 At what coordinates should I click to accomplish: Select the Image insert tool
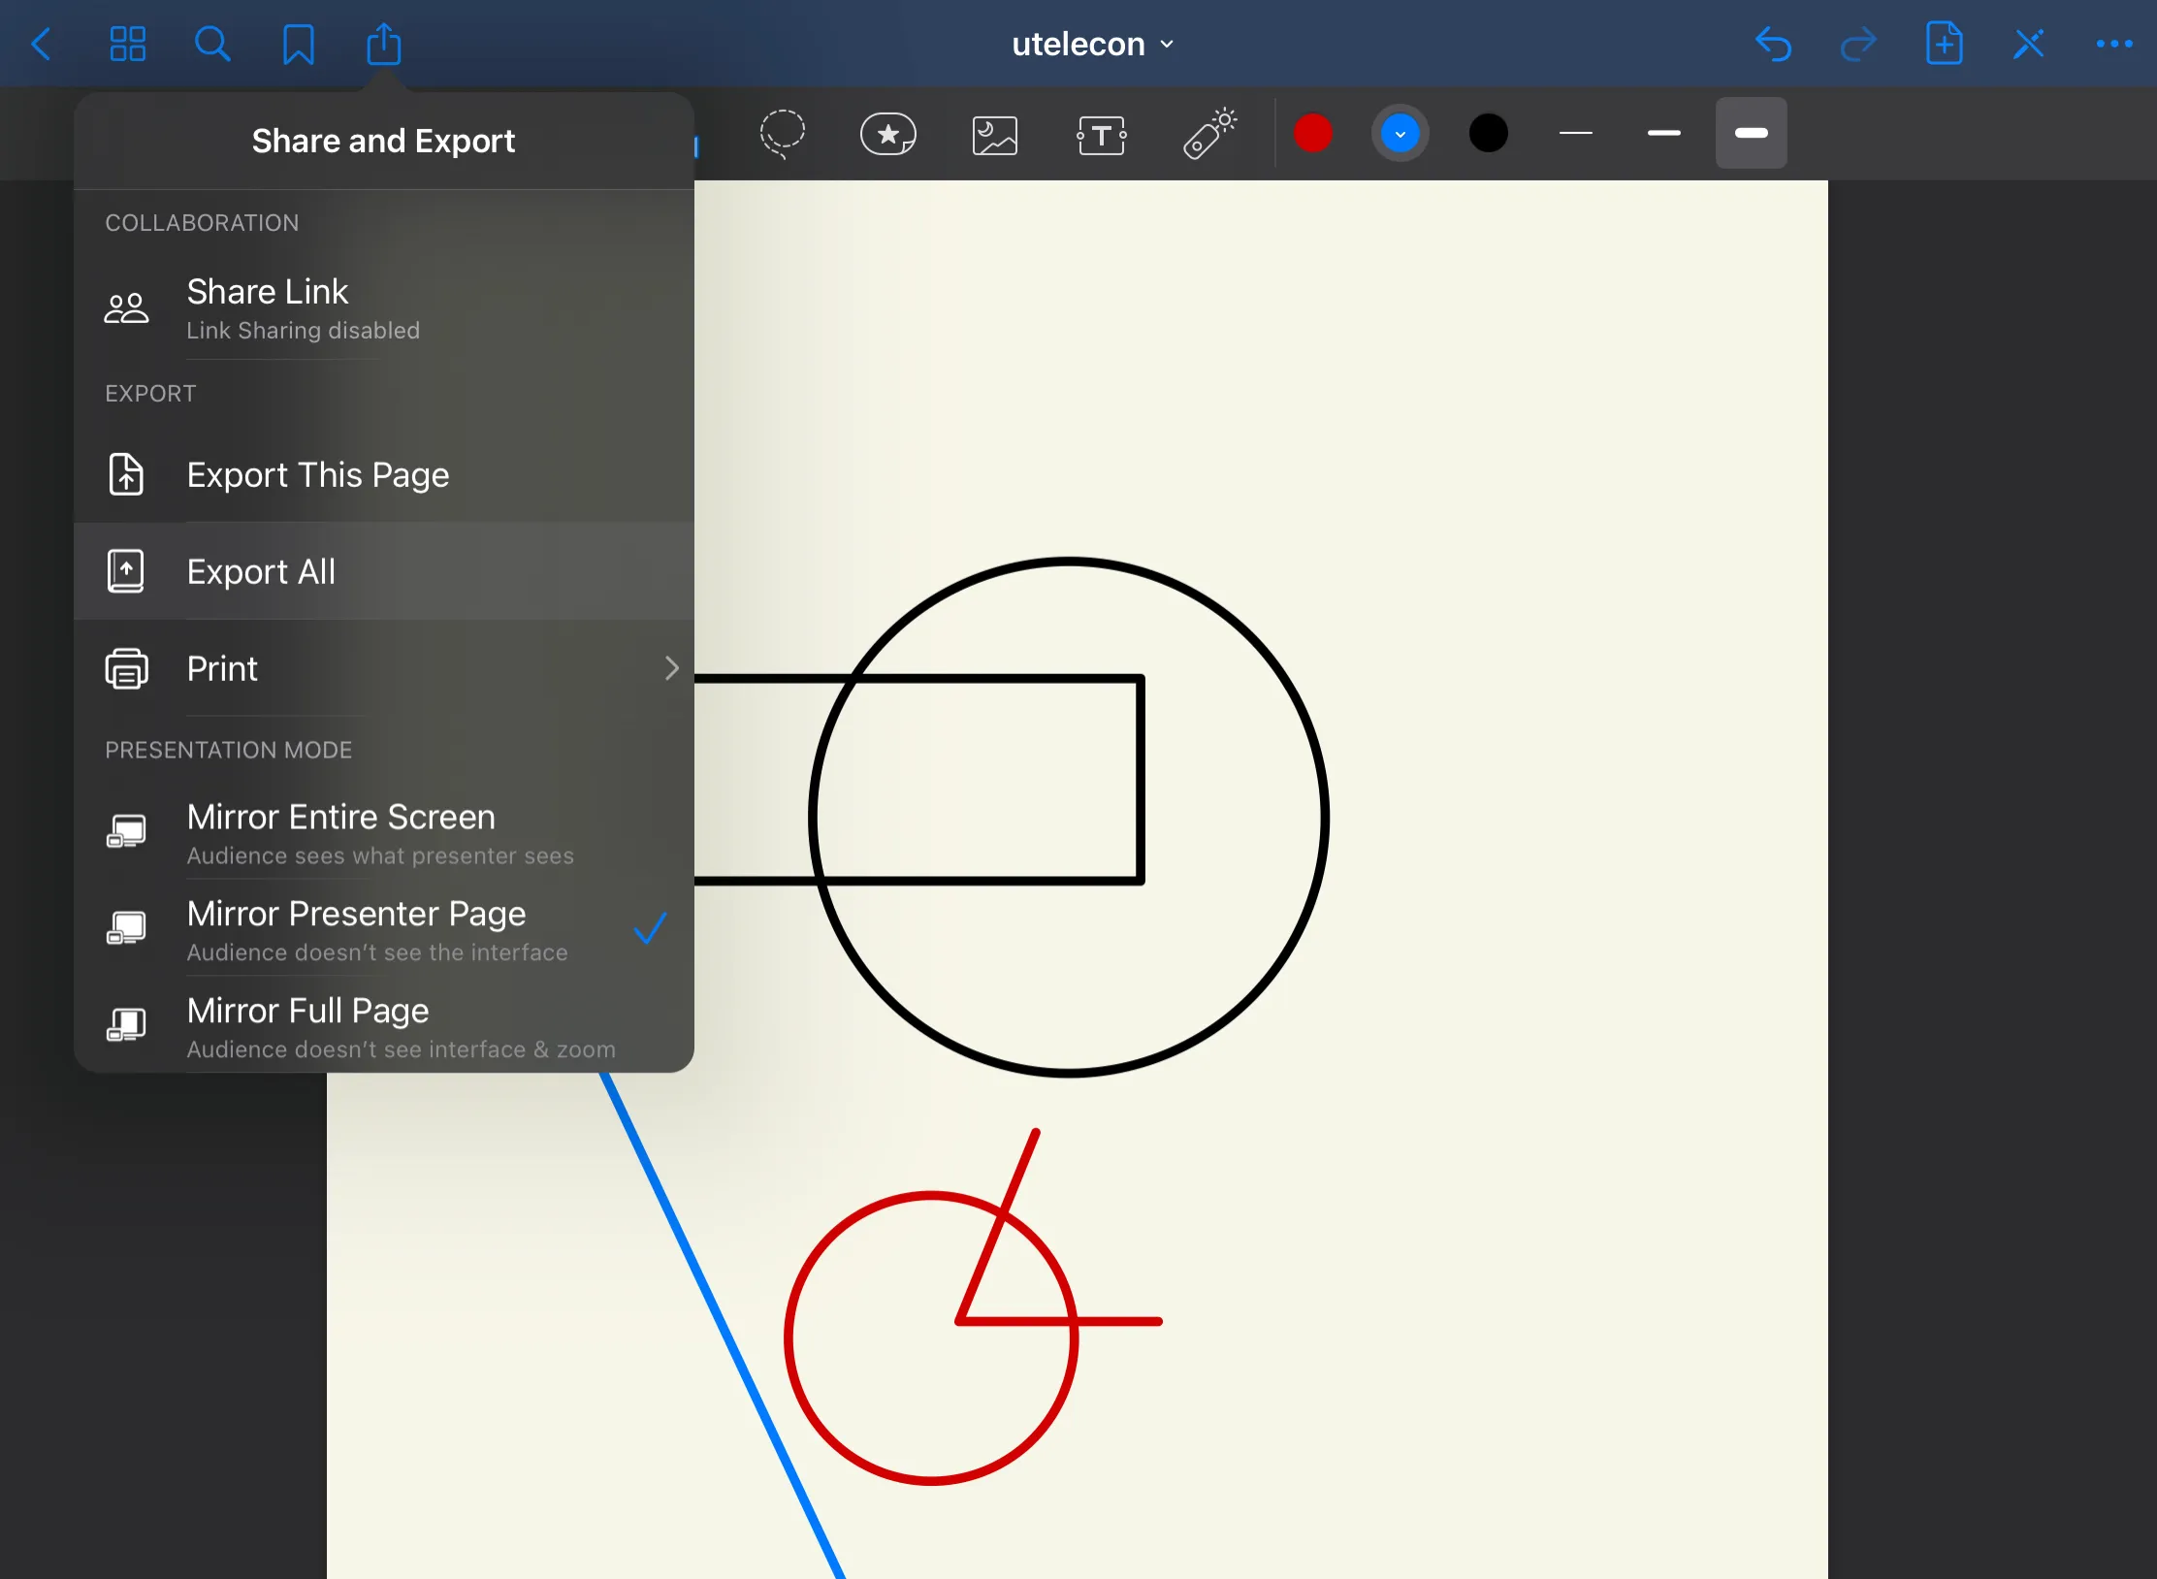(994, 135)
